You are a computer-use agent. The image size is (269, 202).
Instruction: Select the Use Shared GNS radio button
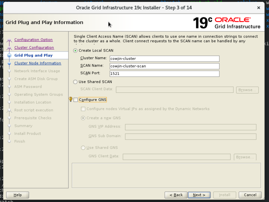(83, 148)
